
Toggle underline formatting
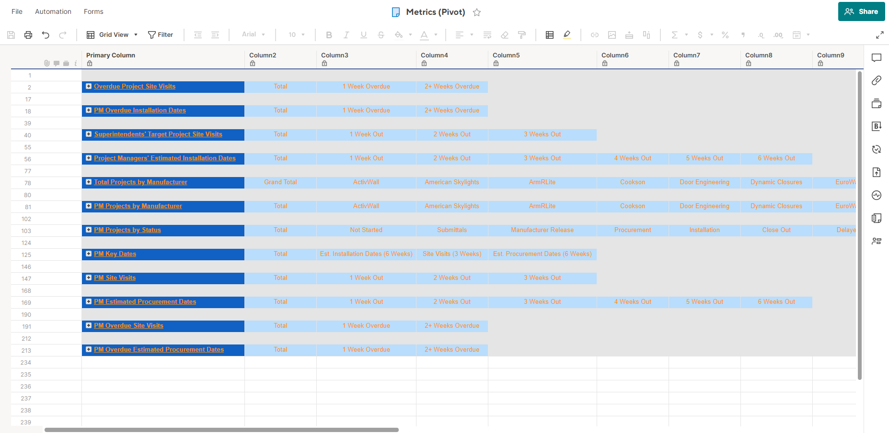point(364,35)
